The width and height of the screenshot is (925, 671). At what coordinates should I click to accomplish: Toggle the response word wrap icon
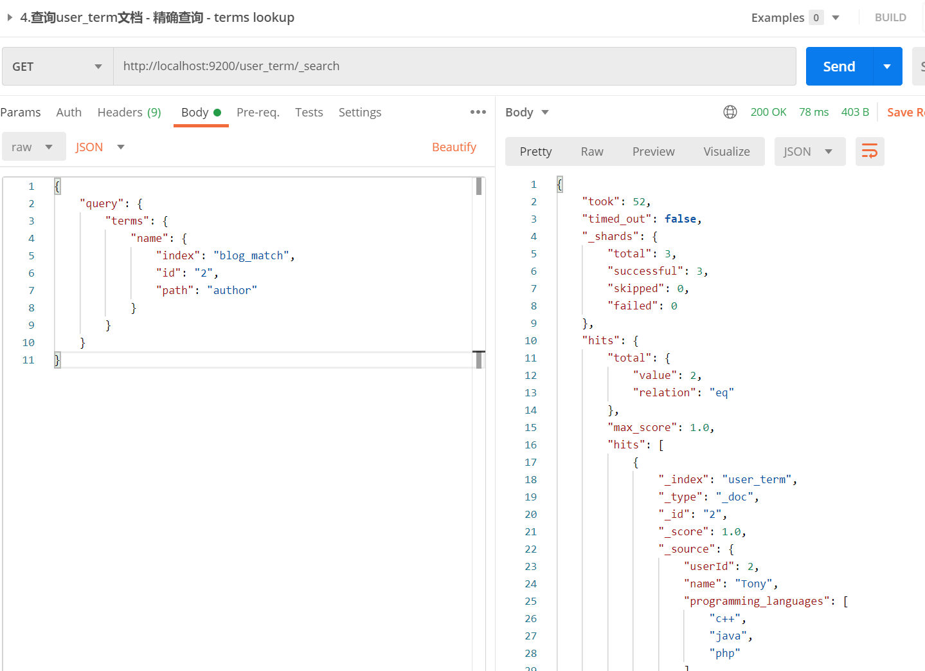point(869,152)
